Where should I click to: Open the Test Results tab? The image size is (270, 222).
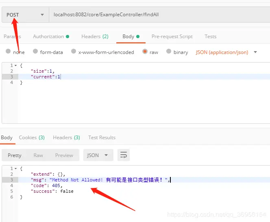(x=102, y=138)
